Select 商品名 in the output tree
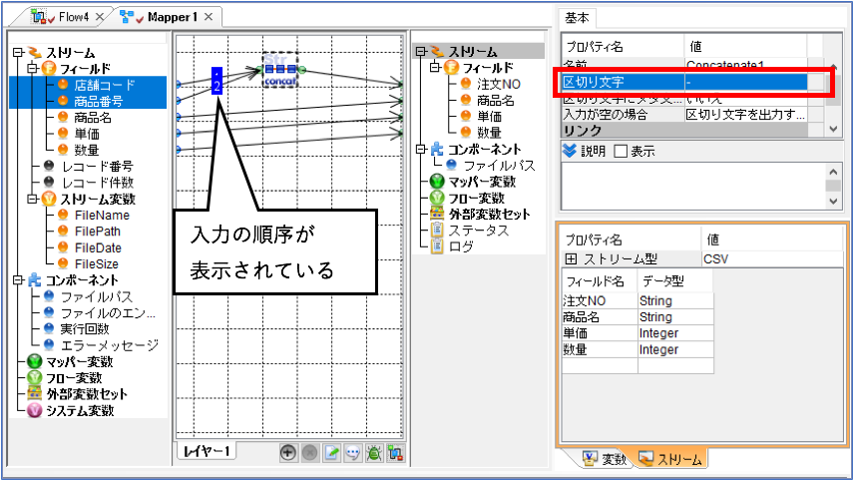Screen dimensions: 854x481 pyautogui.click(x=495, y=100)
